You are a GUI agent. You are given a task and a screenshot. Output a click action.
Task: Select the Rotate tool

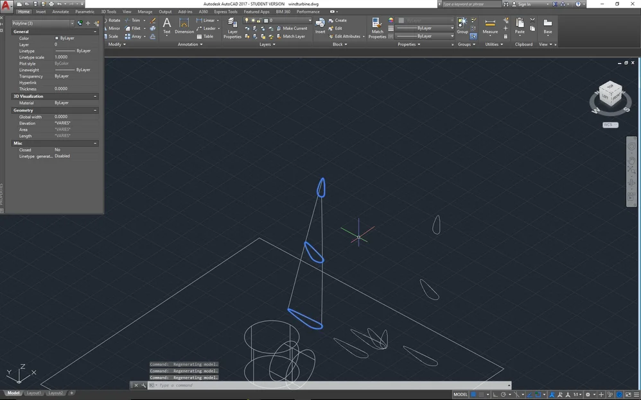point(112,21)
